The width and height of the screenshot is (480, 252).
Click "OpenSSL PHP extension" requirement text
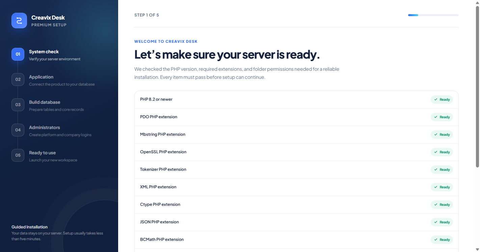(x=163, y=152)
